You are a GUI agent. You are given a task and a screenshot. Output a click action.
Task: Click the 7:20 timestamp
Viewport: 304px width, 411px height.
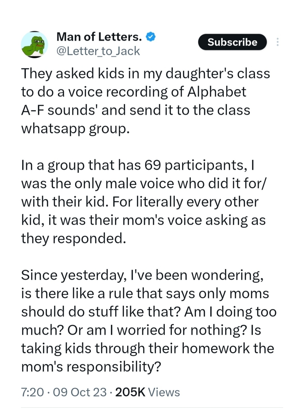click(x=33, y=392)
